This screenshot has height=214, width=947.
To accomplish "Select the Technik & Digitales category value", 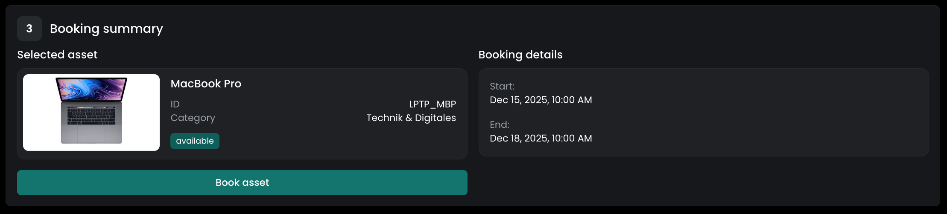I will [411, 118].
